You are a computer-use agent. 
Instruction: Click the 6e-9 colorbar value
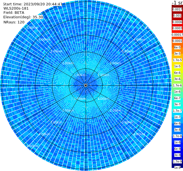[x=177, y=149]
